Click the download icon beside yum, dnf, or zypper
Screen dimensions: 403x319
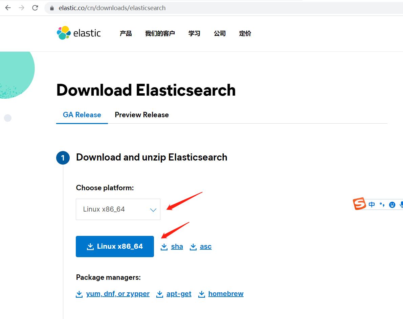click(79, 294)
